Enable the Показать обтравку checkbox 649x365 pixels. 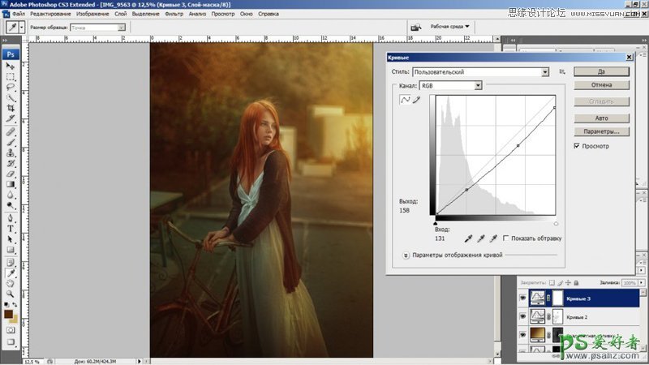click(x=506, y=238)
